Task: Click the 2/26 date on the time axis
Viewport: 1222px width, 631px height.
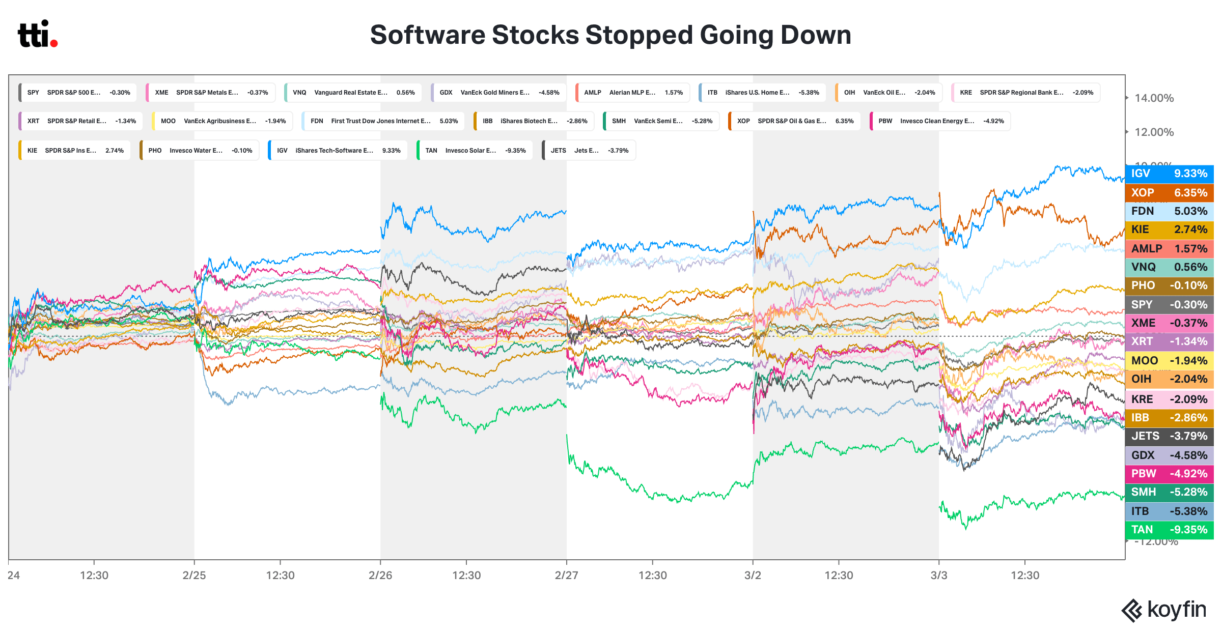Action: [x=380, y=576]
